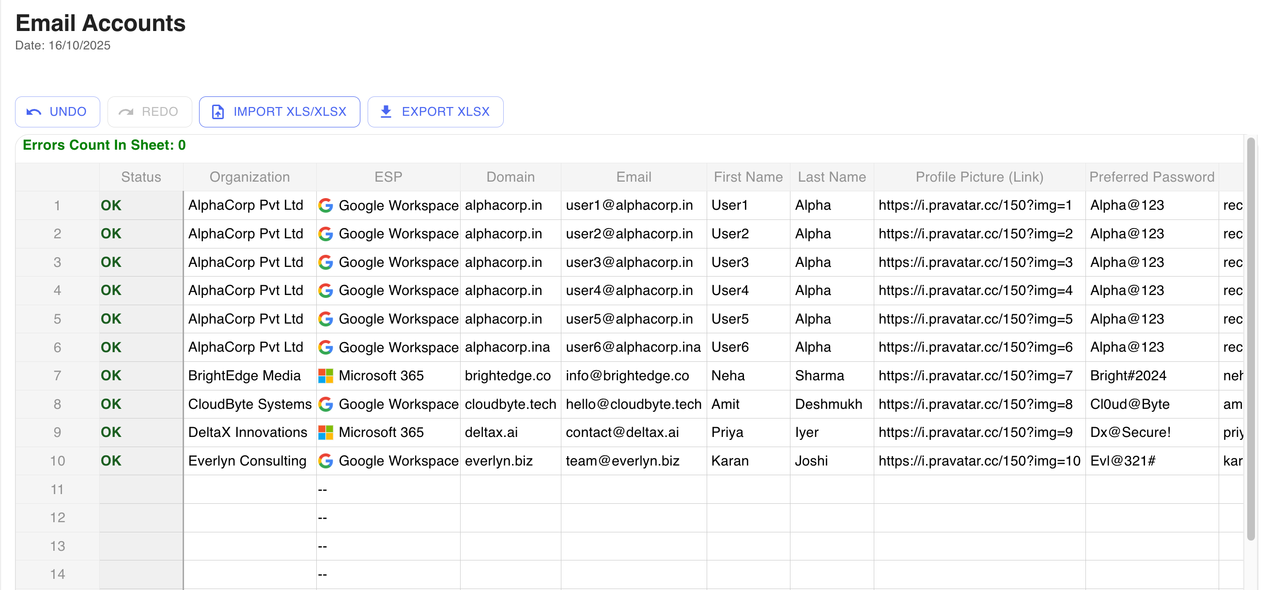Select 'Neha' first name cell
The image size is (1269, 590).
coord(748,376)
